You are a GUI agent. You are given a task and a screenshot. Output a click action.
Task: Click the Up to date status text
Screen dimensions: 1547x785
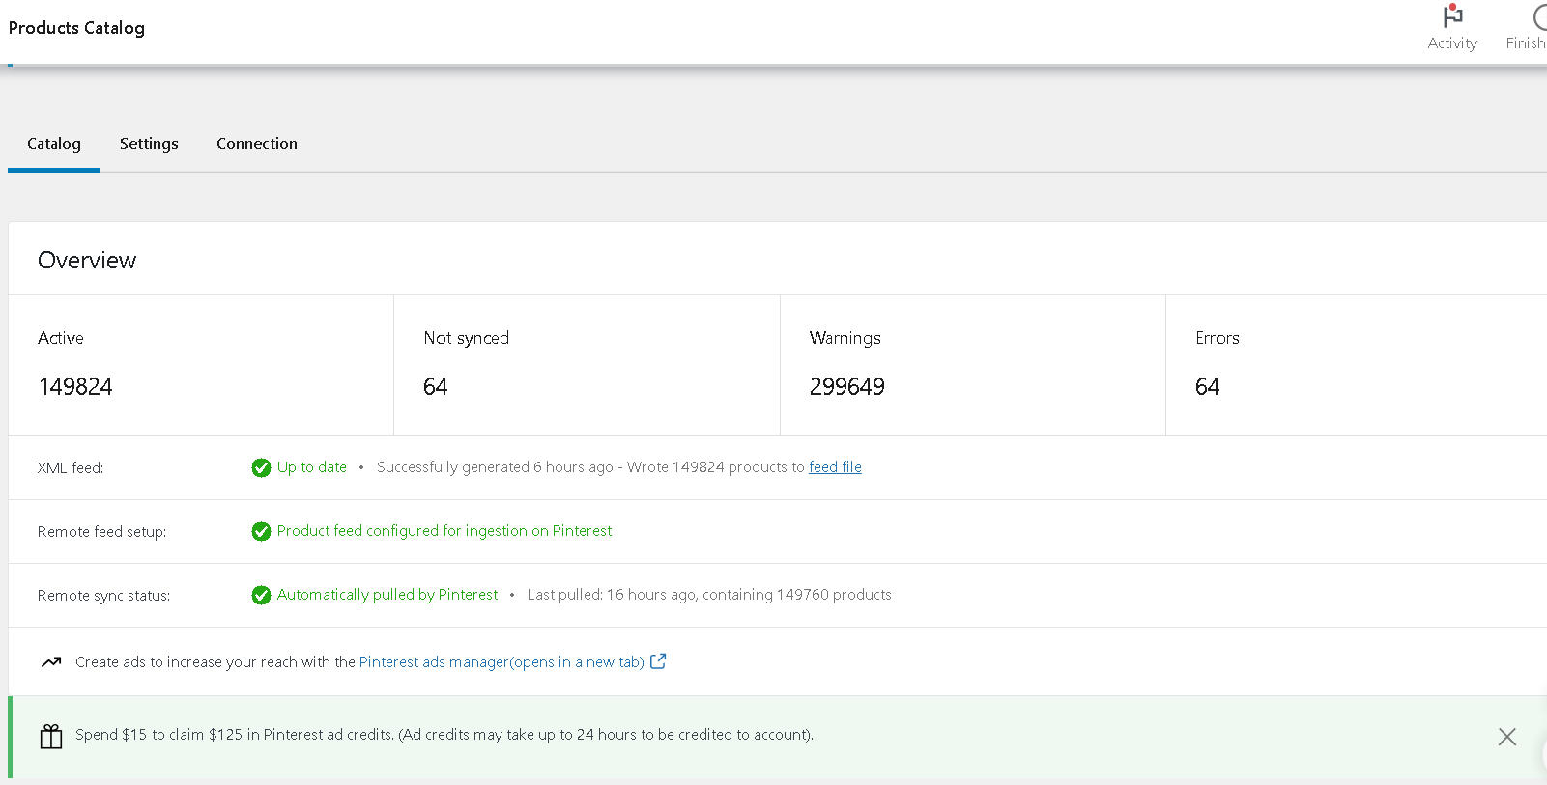(311, 467)
